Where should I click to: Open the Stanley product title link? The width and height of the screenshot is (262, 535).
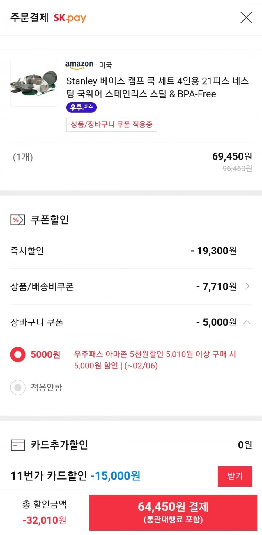157,87
